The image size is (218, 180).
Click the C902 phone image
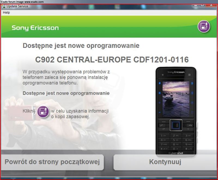pos(176,112)
